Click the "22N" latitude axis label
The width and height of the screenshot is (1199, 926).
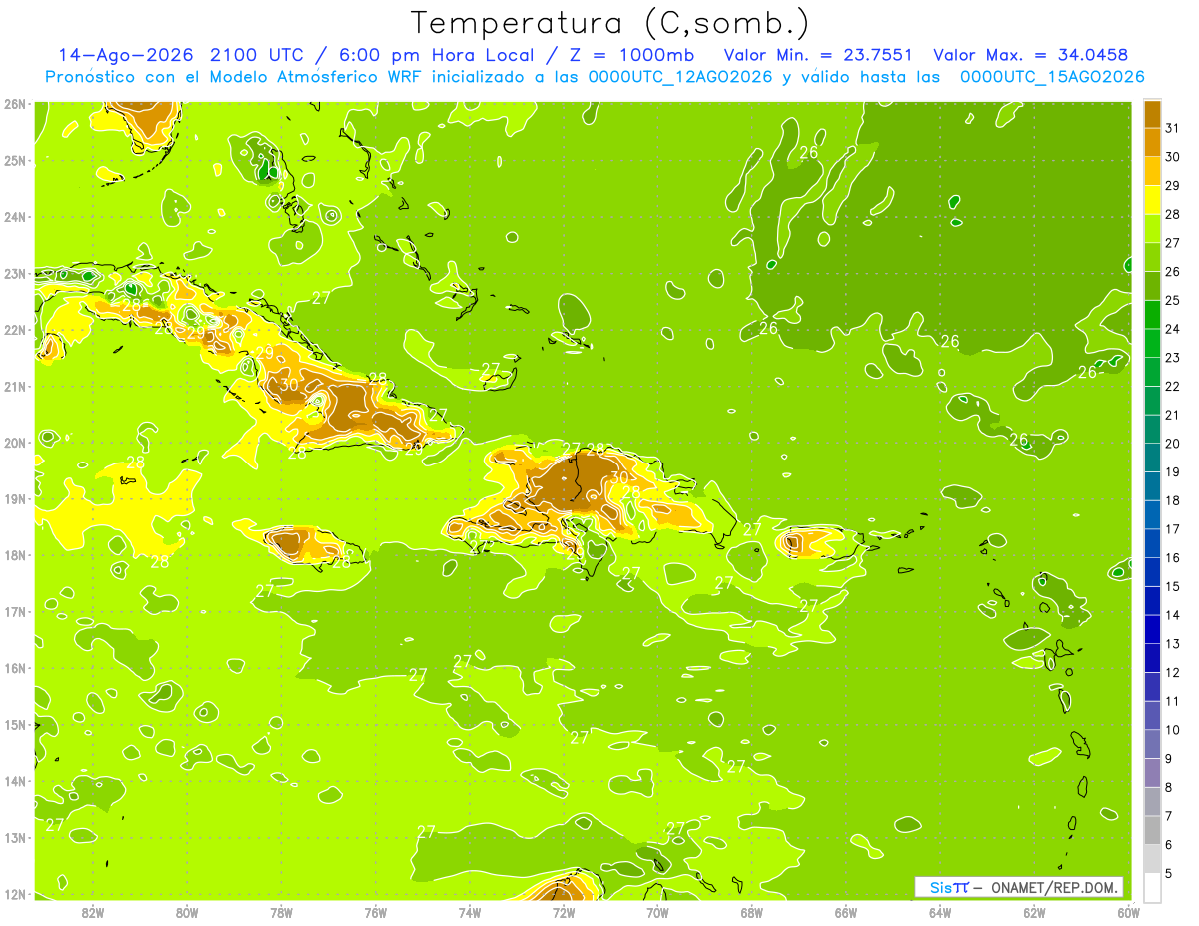pos(14,330)
